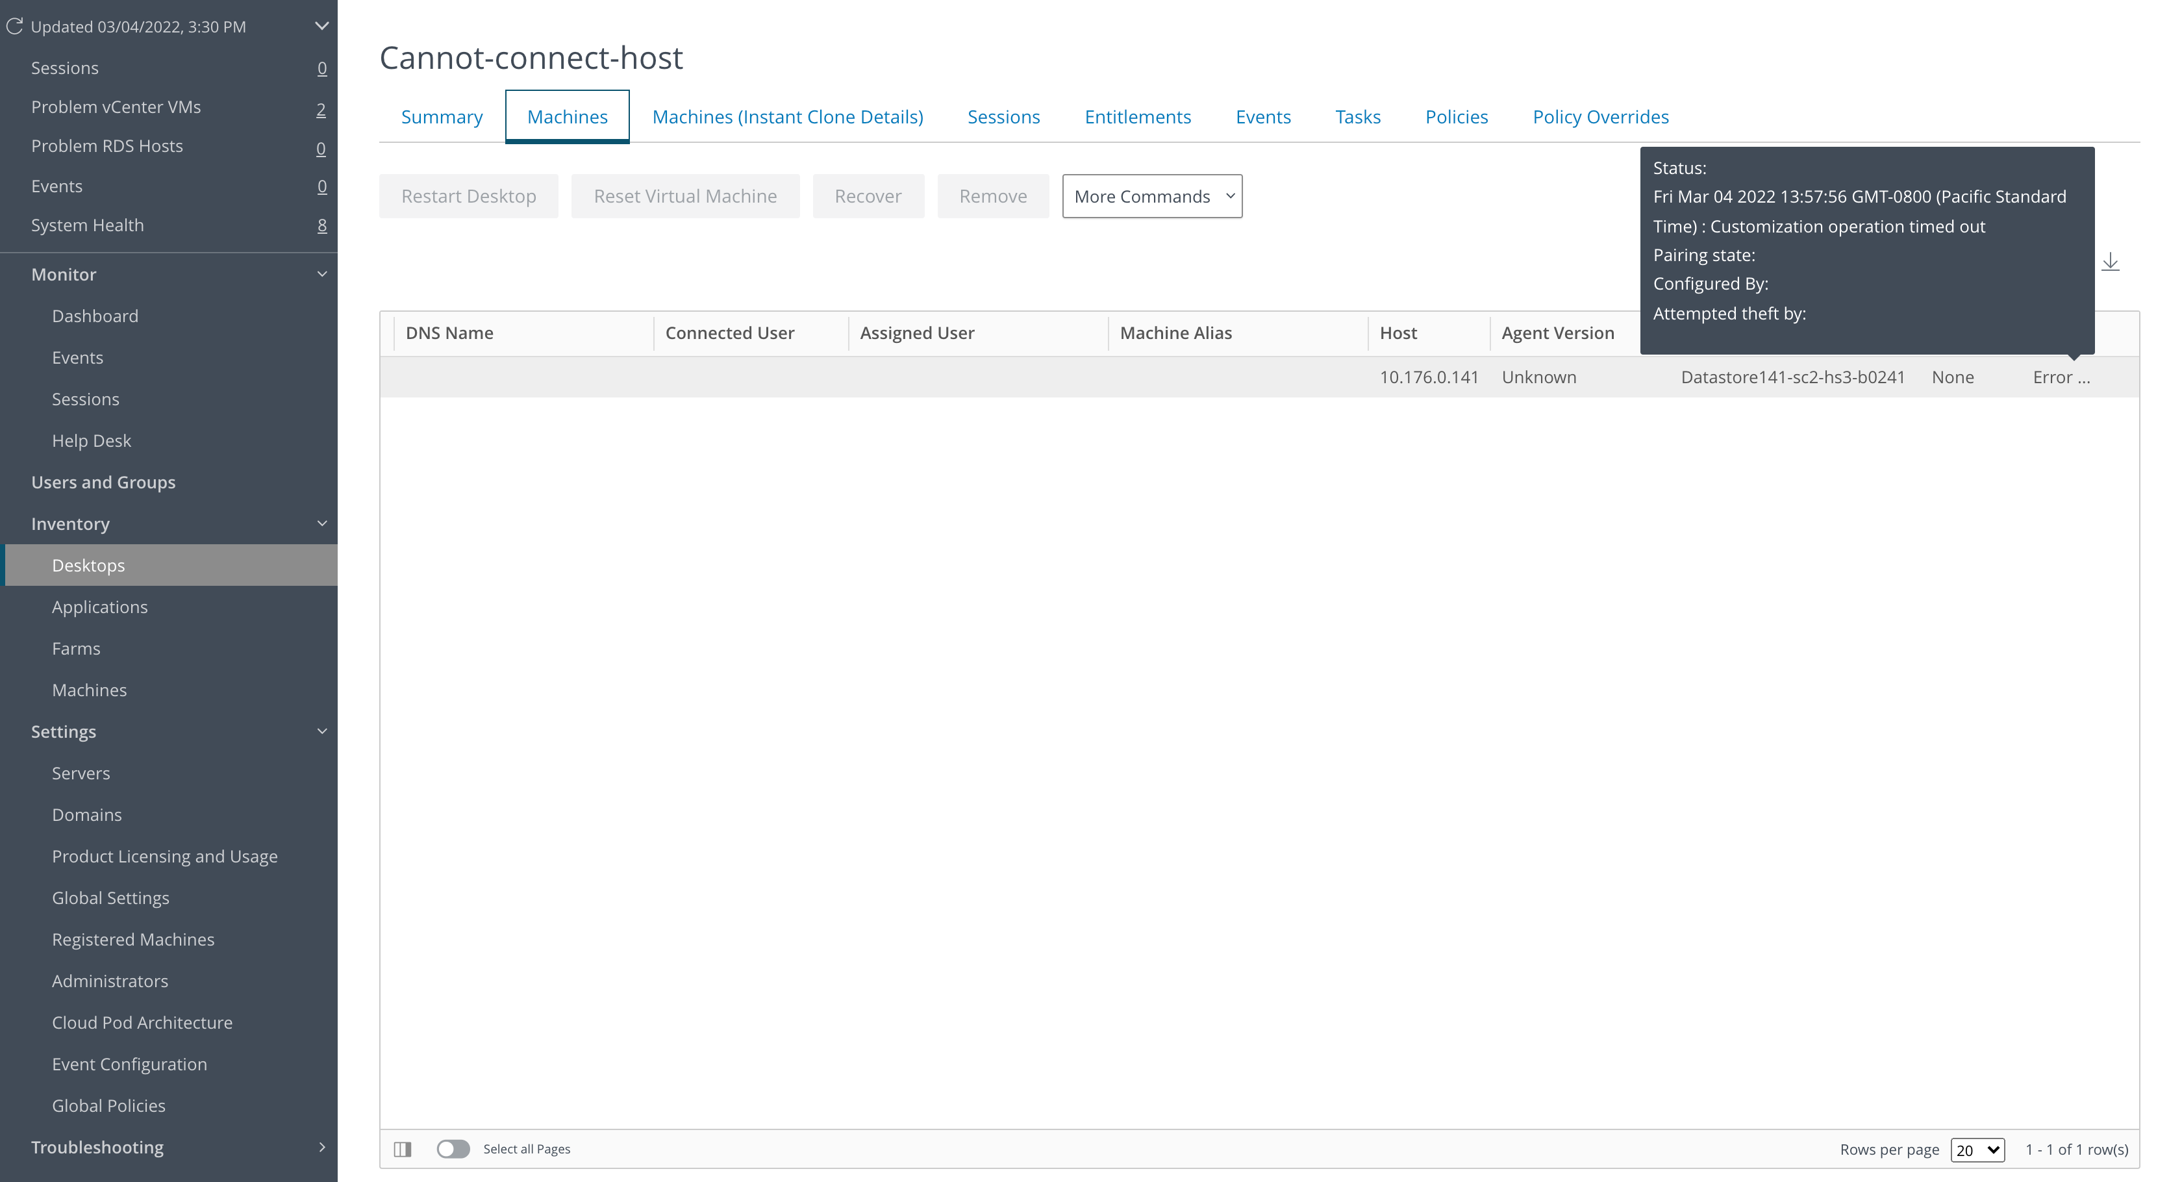
Task: Open Registered Machines under Settings
Action: pos(133,939)
